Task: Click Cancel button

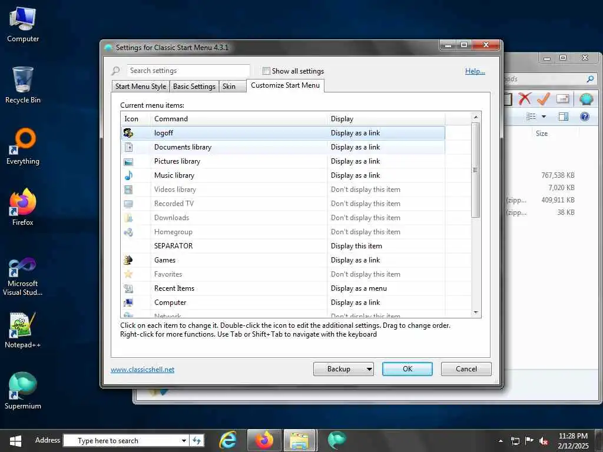Action: [x=466, y=369]
